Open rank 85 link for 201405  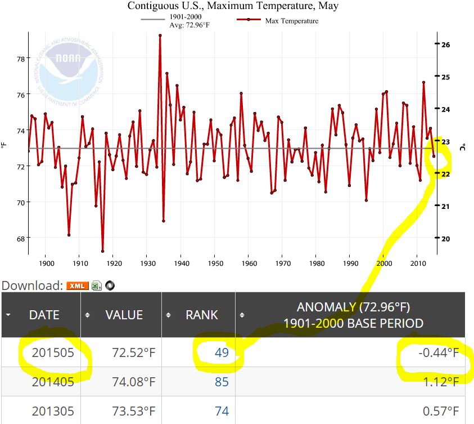222,382
